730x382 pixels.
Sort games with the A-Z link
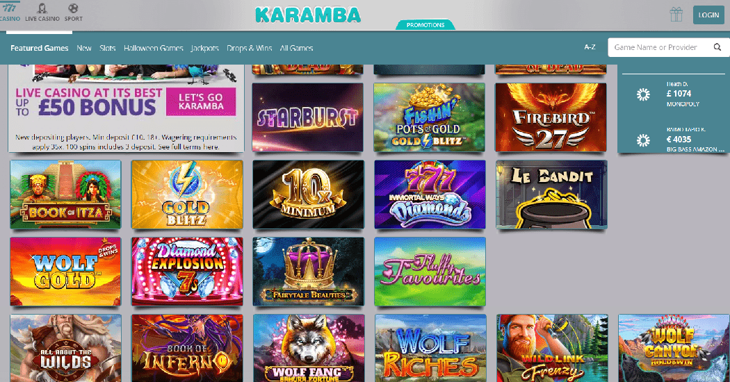590,47
